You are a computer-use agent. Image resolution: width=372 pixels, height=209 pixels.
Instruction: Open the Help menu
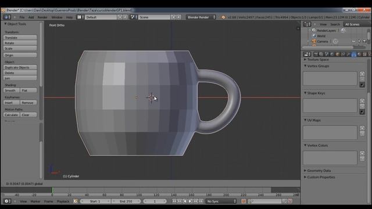point(69,17)
